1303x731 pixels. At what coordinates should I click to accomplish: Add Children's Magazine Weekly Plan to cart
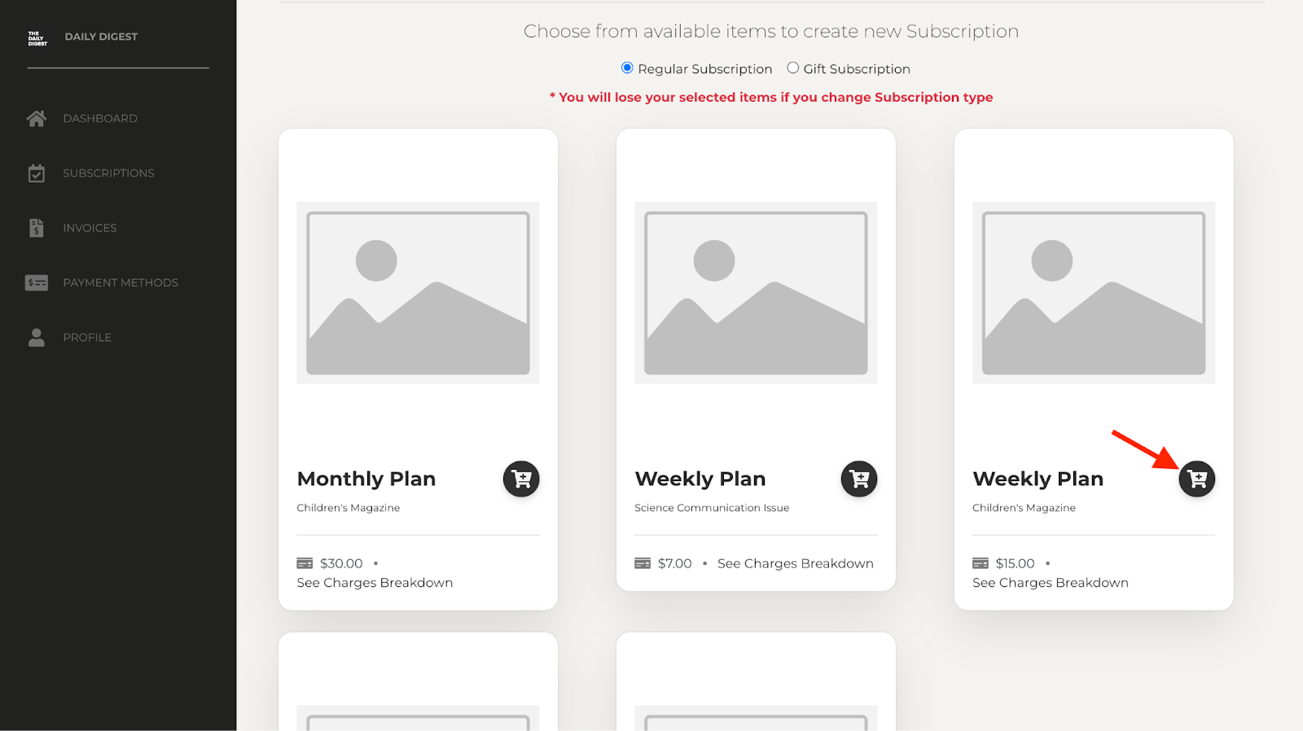click(1196, 479)
